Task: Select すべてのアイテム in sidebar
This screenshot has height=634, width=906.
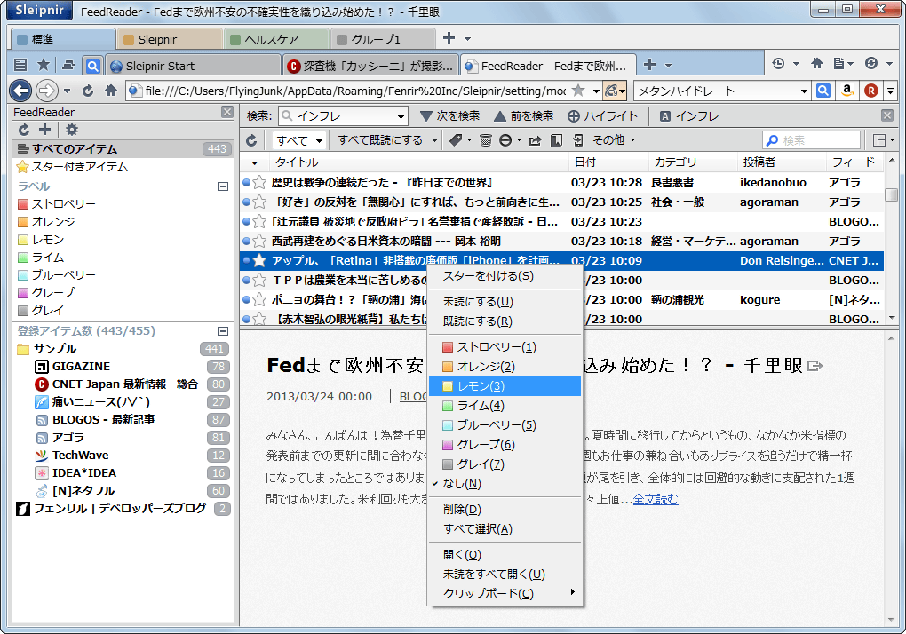Action: tap(123, 149)
